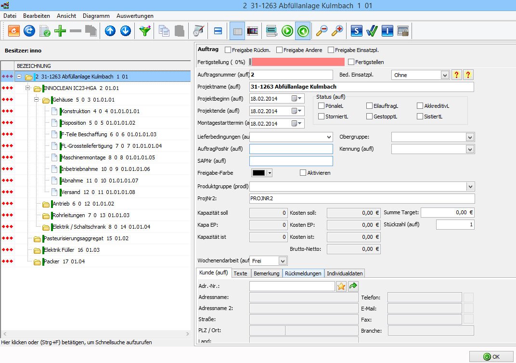Image resolution: width=516 pixels, height=363 pixels.
Task: Click the green plus add icon
Action: (x=60, y=31)
